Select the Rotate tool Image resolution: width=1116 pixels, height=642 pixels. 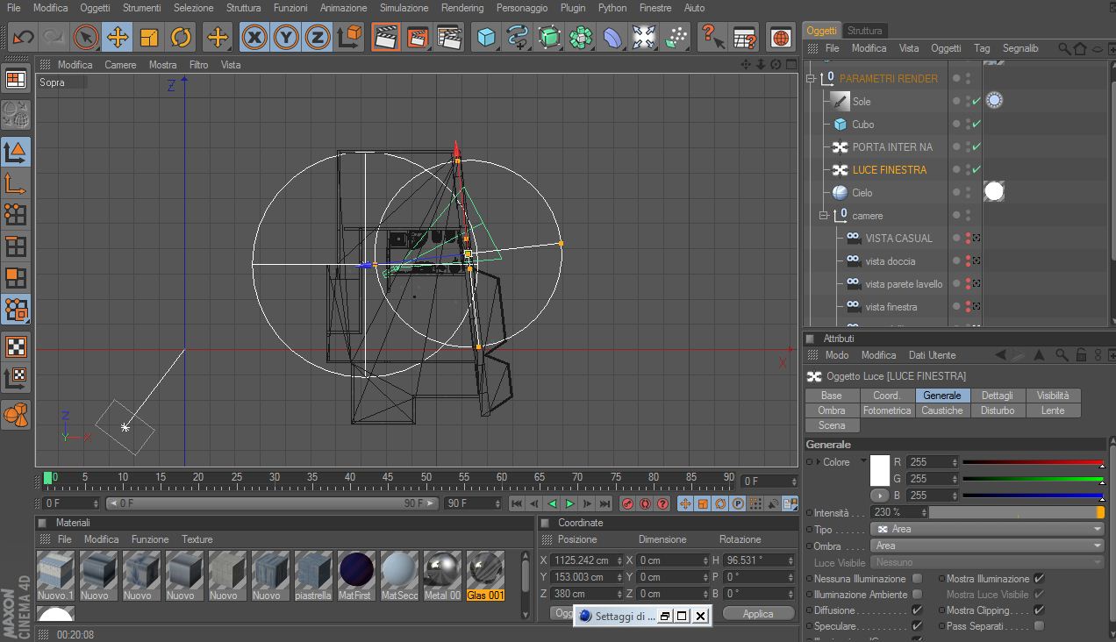[181, 37]
